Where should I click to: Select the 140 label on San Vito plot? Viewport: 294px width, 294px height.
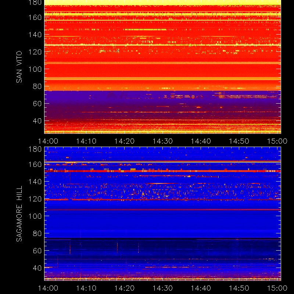(35, 35)
